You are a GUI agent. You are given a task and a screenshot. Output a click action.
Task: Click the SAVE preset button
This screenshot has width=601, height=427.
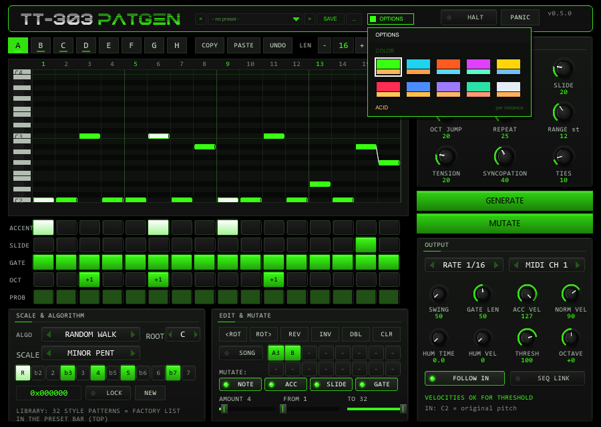click(x=330, y=19)
